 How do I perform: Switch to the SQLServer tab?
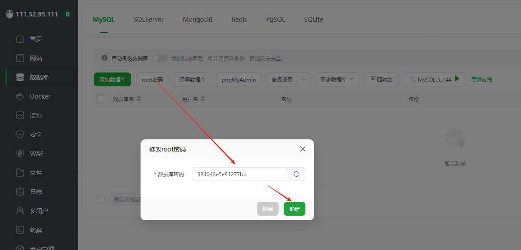[148, 19]
